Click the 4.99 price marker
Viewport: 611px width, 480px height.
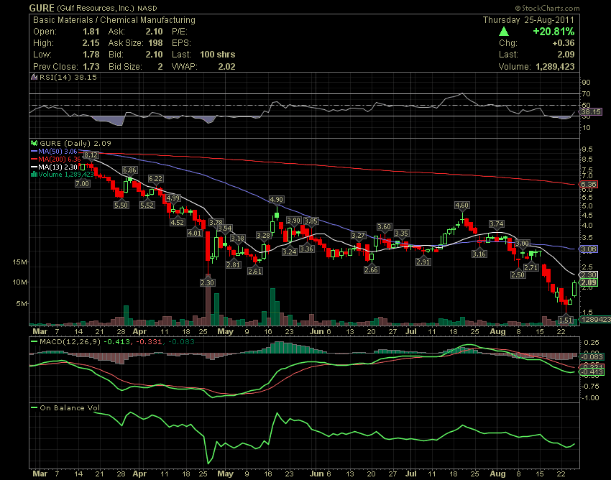click(x=173, y=198)
